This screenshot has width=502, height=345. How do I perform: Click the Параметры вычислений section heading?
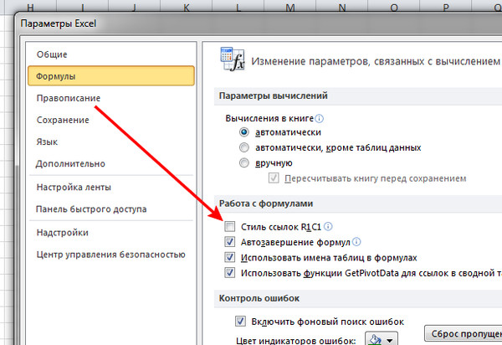pyautogui.click(x=273, y=95)
